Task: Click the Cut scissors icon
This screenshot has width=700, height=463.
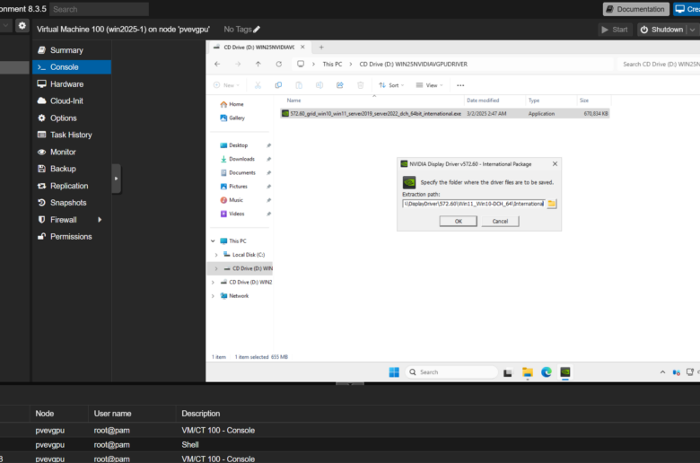Action: point(258,85)
